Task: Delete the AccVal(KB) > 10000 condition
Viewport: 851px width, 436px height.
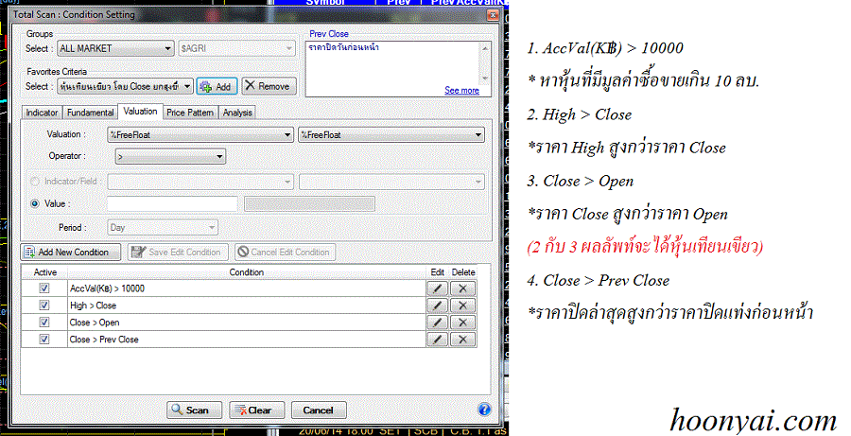Action: point(462,288)
